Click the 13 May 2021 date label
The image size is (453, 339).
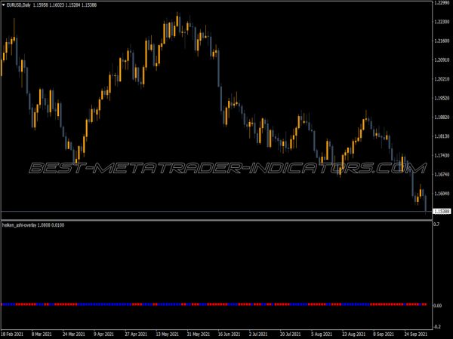[x=168, y=334]
